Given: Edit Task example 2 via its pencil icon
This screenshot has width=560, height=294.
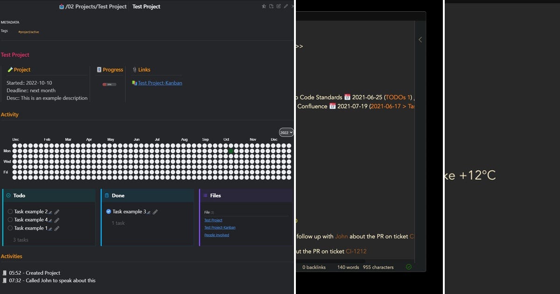Looking at the screenshot, I should (x=57, y=211).
